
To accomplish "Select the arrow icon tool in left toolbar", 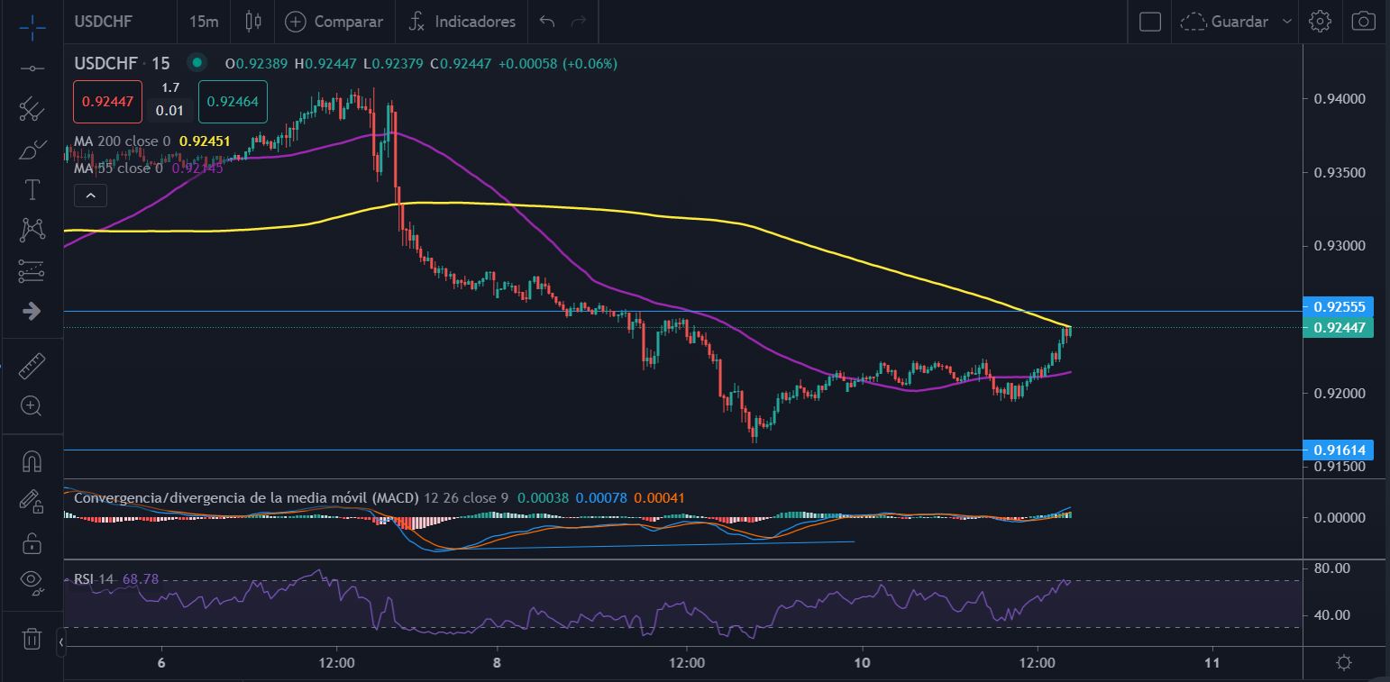I will click(x=32, y=311).
